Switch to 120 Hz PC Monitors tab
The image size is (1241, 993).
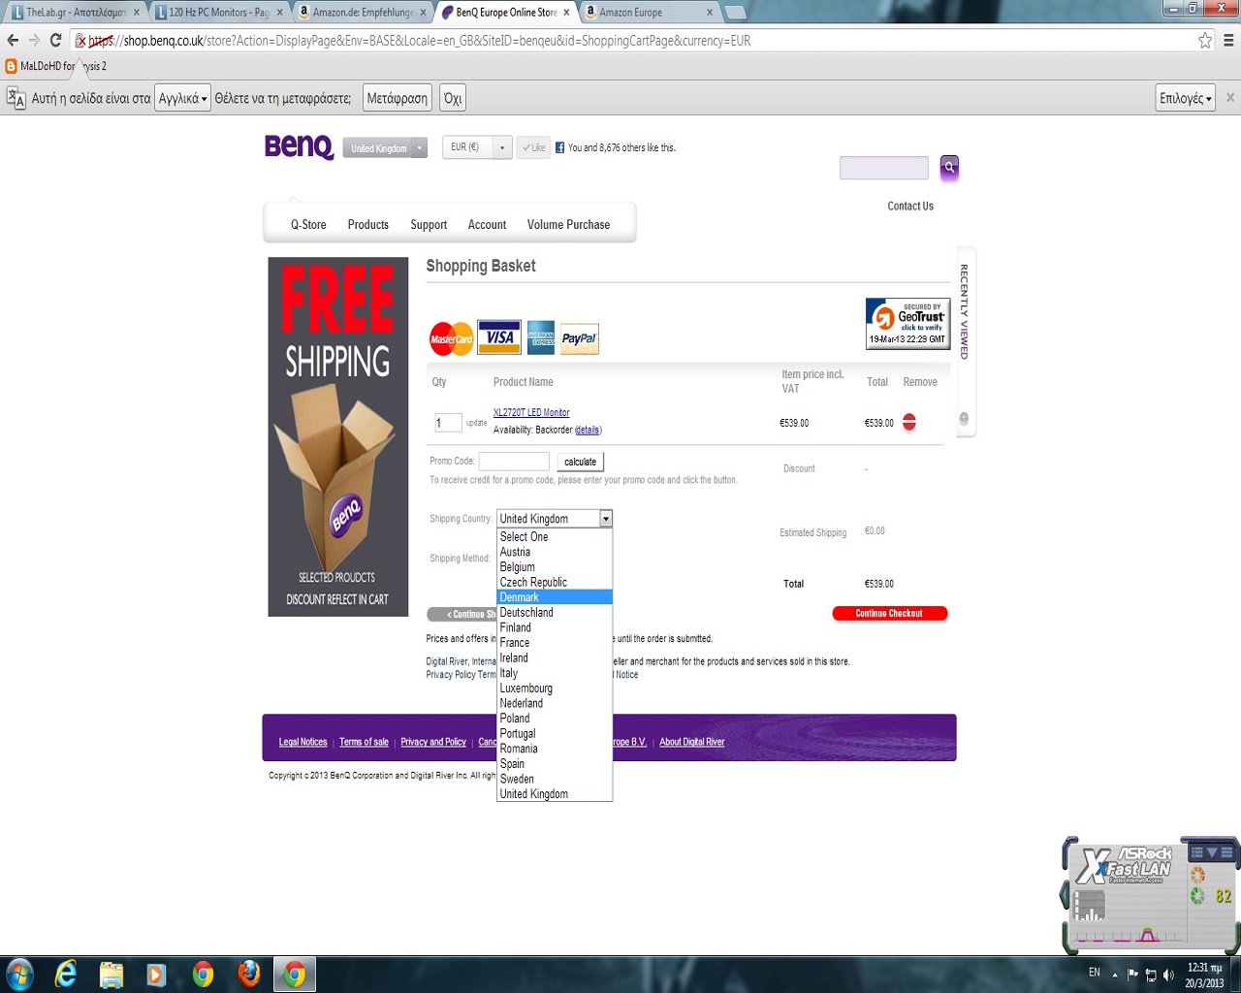pos(220,13)
